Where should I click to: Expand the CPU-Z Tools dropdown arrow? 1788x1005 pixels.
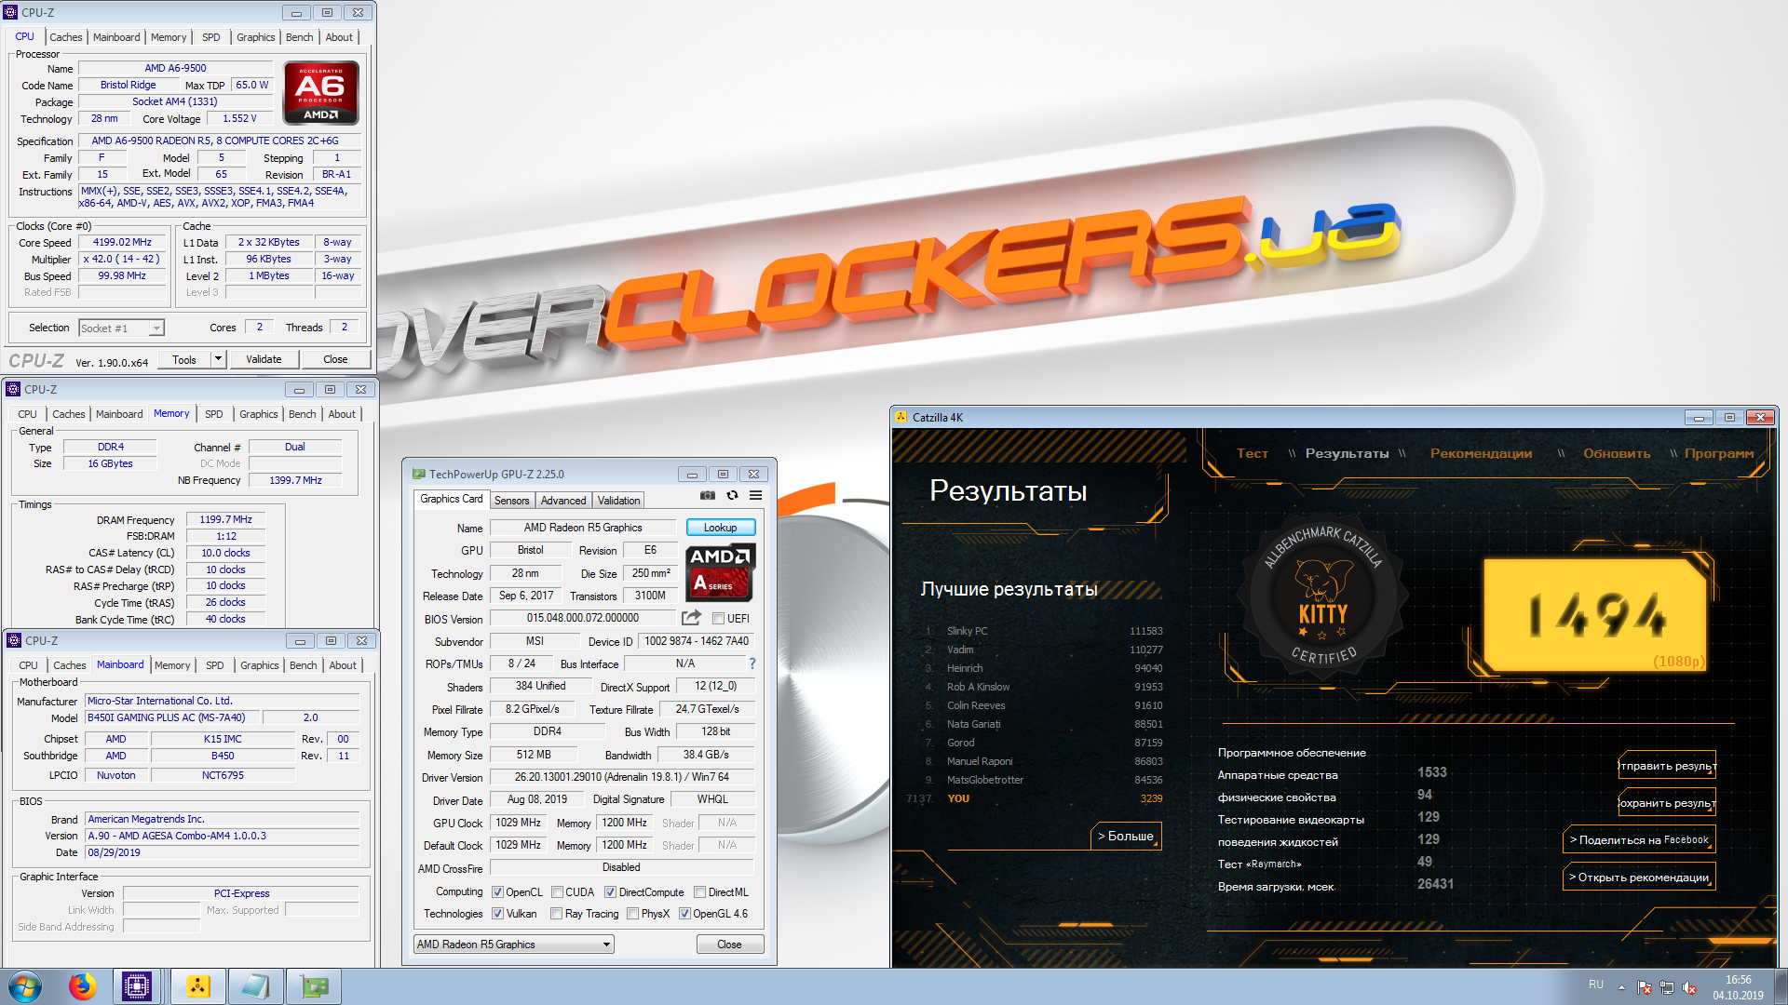(x=218, y=359)
